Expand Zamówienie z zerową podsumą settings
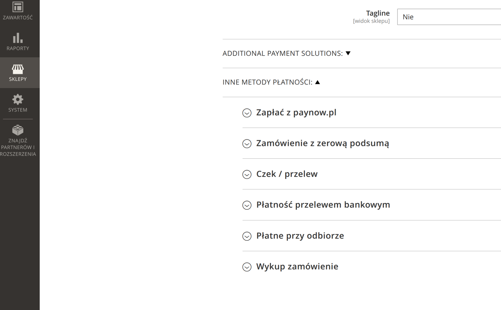The width and height of the screenshot is (501, 310). (322, 143)
